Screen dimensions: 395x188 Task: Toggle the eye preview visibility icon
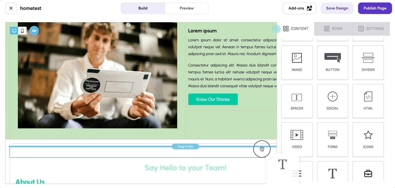click(x=34, y=31)
